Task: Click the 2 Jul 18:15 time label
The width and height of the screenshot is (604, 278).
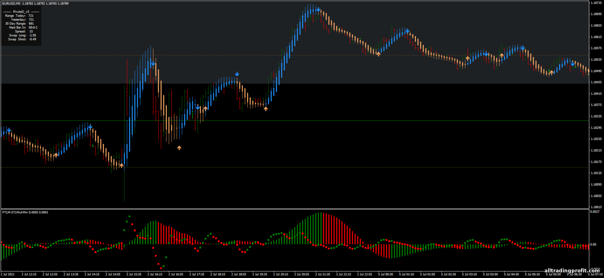Action: point(217,274)
